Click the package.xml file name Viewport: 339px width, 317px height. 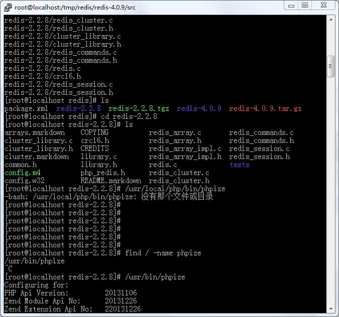pyautogui.click(x=26, y=108)
